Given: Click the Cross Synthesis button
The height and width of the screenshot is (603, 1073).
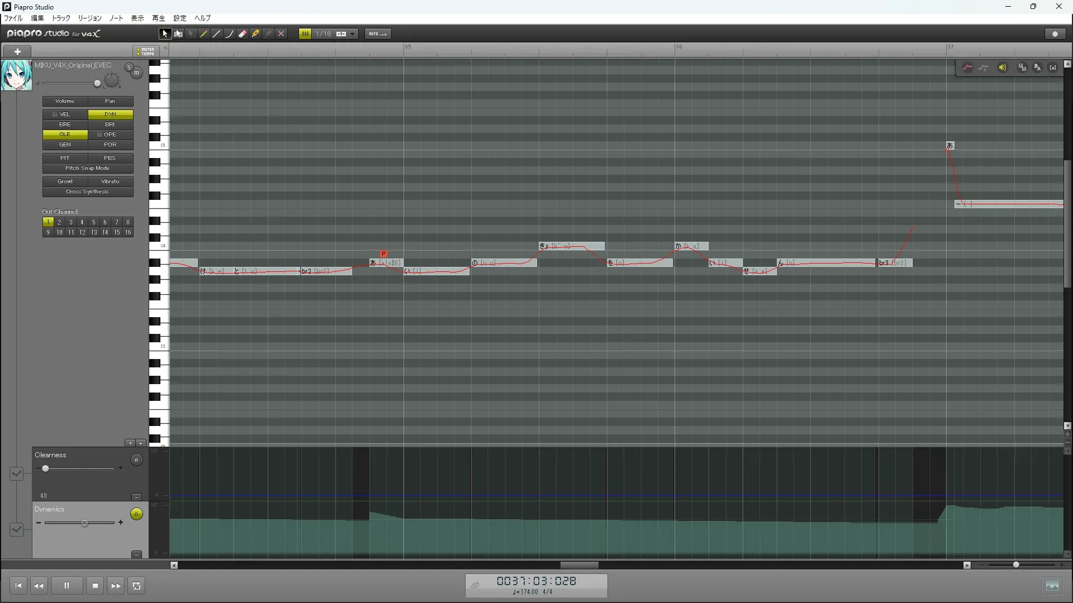Looking at the screenshot, I should pyautogui.click(x=88, y=192).
